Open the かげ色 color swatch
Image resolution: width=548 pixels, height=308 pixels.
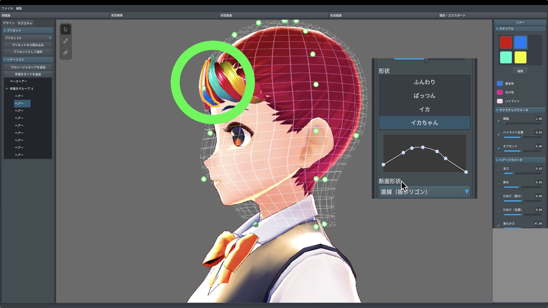[500, 92]
